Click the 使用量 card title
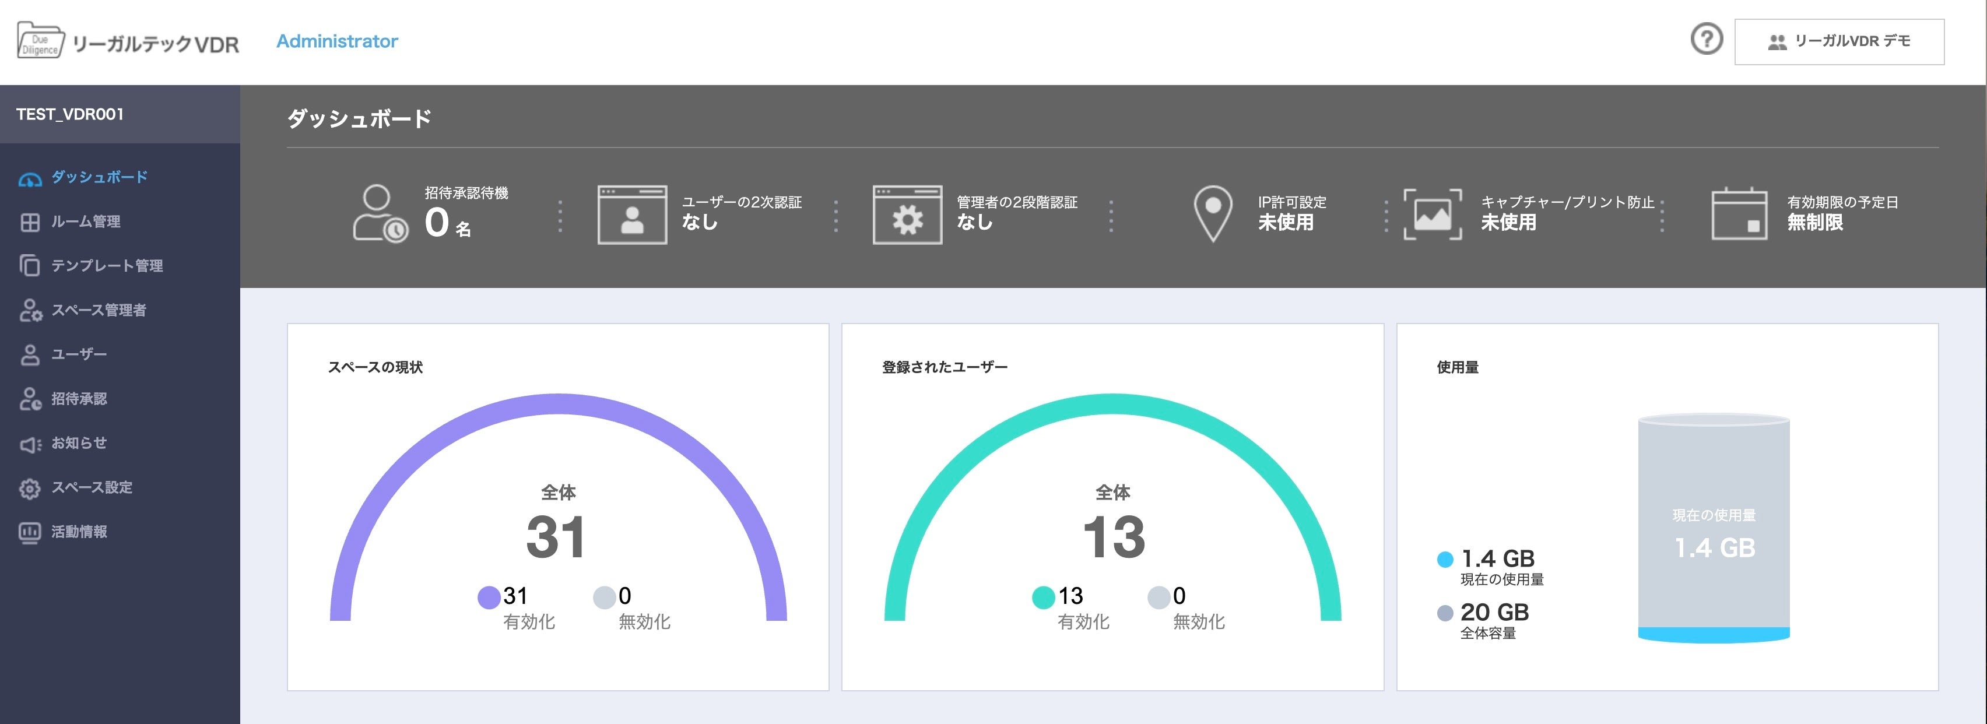 [x=1458, y=367]
